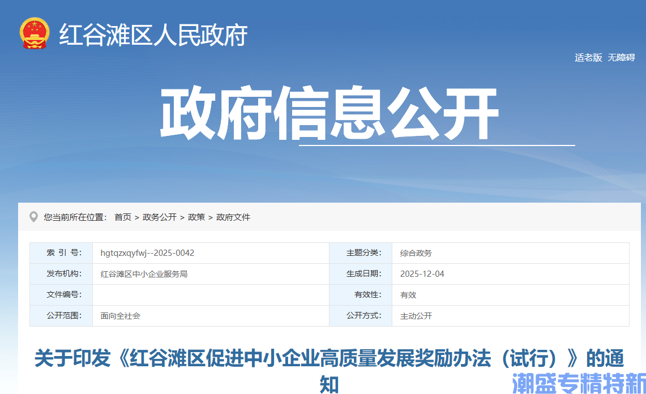This screenshot has height=394, width=646.
Task: Click the empty 文件编号 field
Action: tap(209, 294)
